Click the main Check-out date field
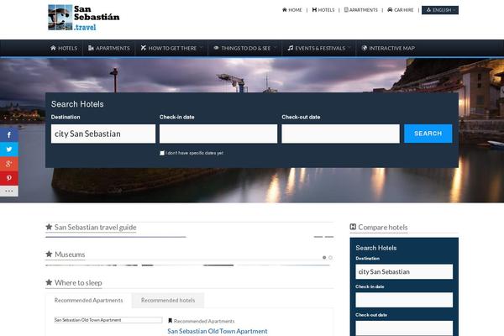The image size is (504, 336). (x=341, y=134)
